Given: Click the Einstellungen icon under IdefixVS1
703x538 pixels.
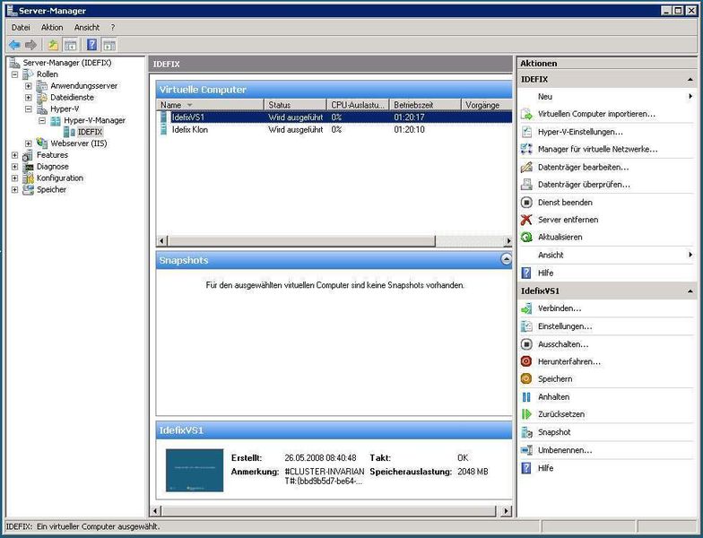Looking at the screenshot, I should click(x=526, y=326).
